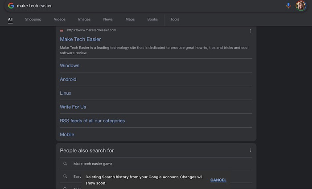Switch to the Books tab
Image resolution: width=312 pixels, height=189 pixels.
152,20
